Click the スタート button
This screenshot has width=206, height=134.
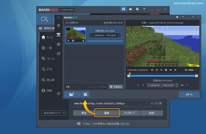(189, 94)
